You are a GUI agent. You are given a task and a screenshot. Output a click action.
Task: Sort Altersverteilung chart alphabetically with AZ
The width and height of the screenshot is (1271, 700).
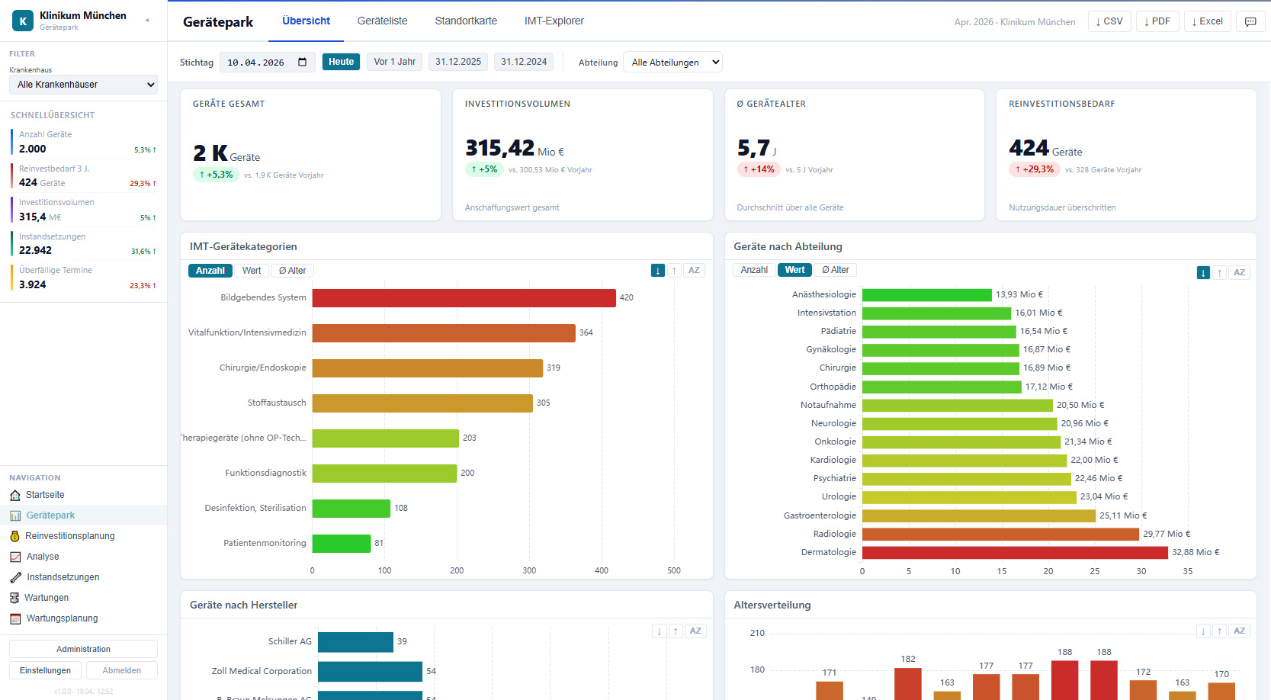tap(1239, 631)
